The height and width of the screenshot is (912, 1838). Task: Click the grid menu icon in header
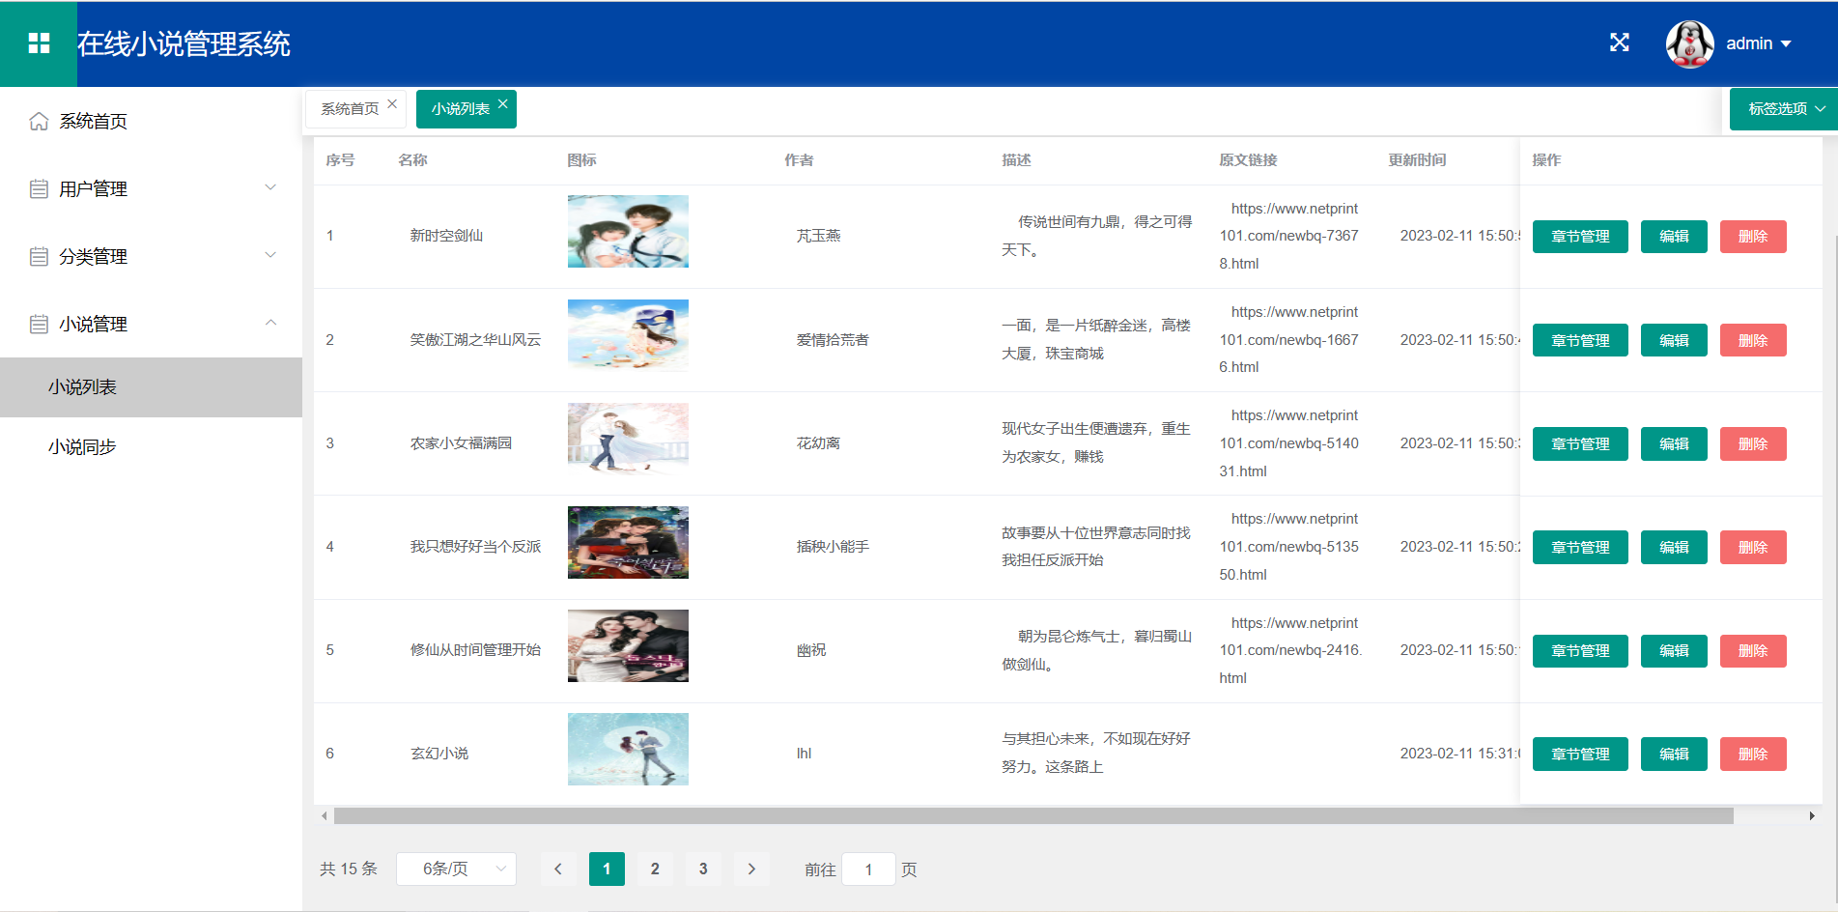(x=39, y=43)
